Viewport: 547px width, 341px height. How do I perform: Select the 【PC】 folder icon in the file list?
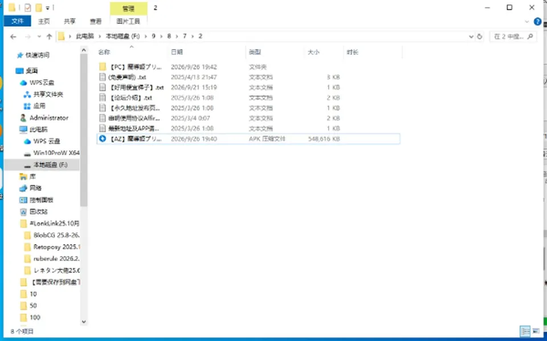click(102, 67)
